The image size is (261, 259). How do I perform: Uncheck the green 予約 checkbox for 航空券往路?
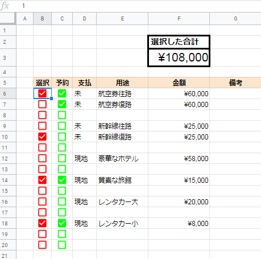[62, 93]
